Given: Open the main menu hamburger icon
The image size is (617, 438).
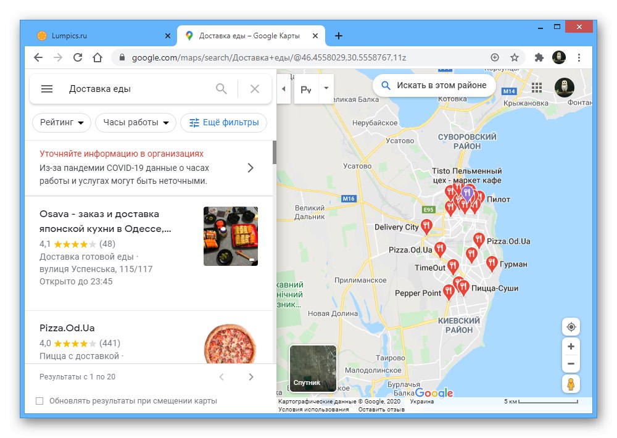Looking at the screenshot, I should click(46, 88).
